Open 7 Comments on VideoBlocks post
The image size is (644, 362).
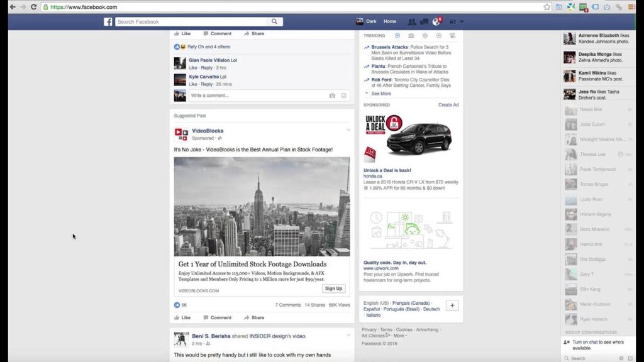point(288,305)
